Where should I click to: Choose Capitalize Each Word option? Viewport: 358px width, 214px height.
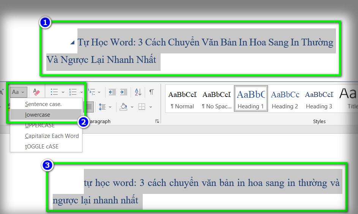(46, 136)
